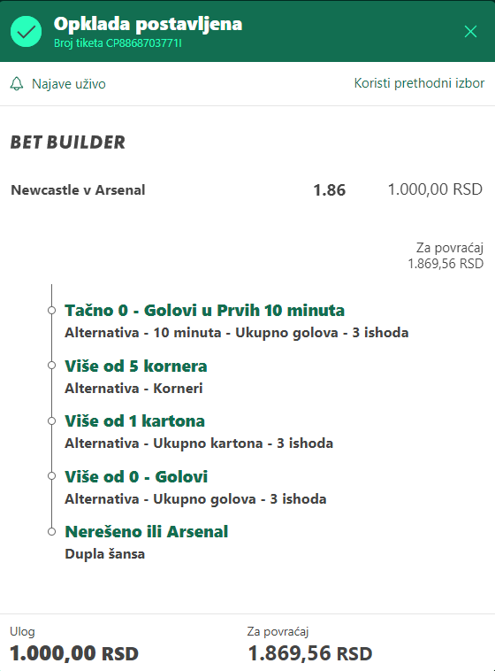Click the circle marker beside Više od 1 kartona
495x671 pixels.
(x=52, y=421)
